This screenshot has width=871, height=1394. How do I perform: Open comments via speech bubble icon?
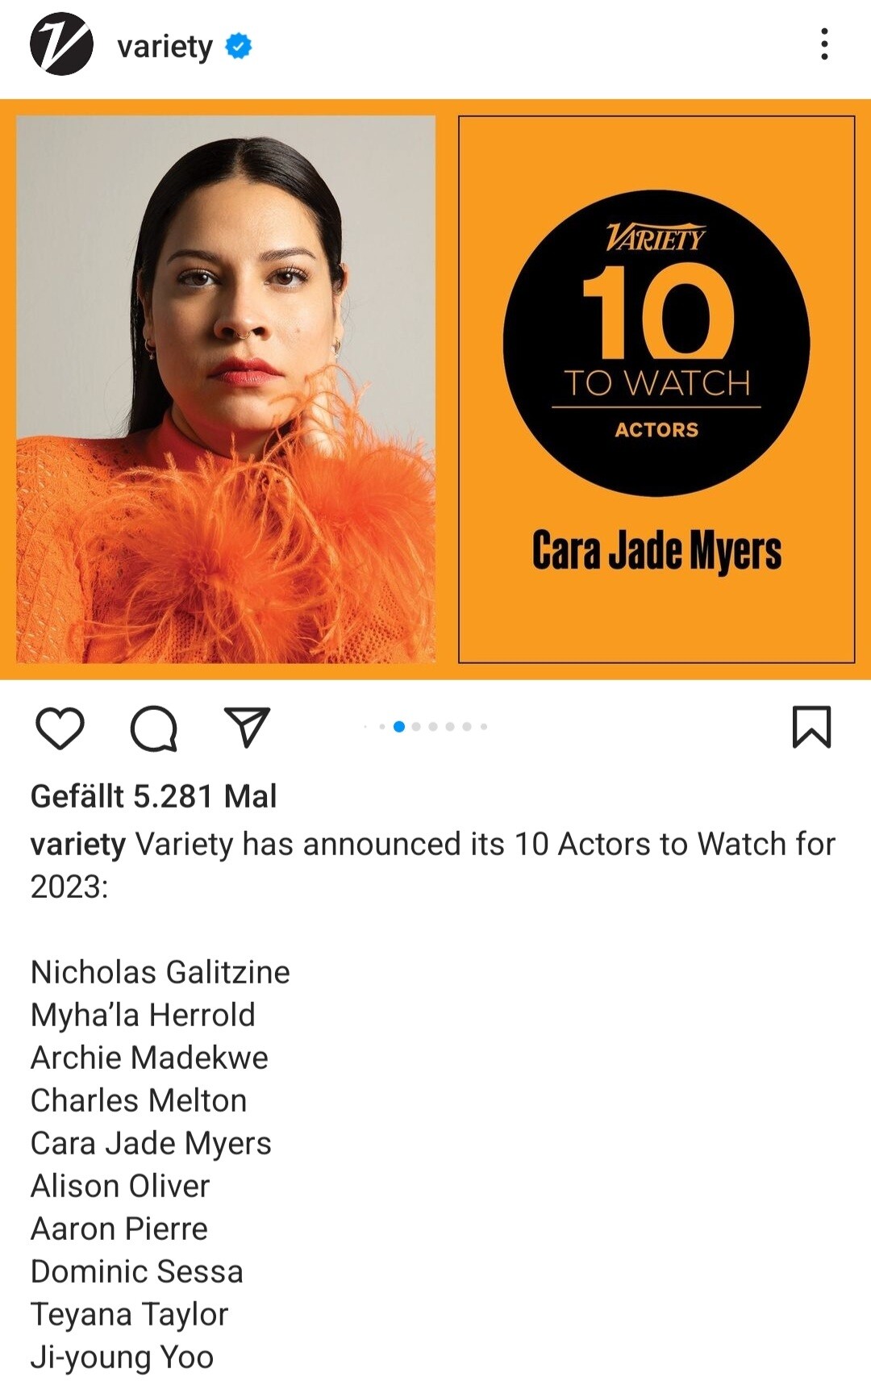(x=153, y=728)
